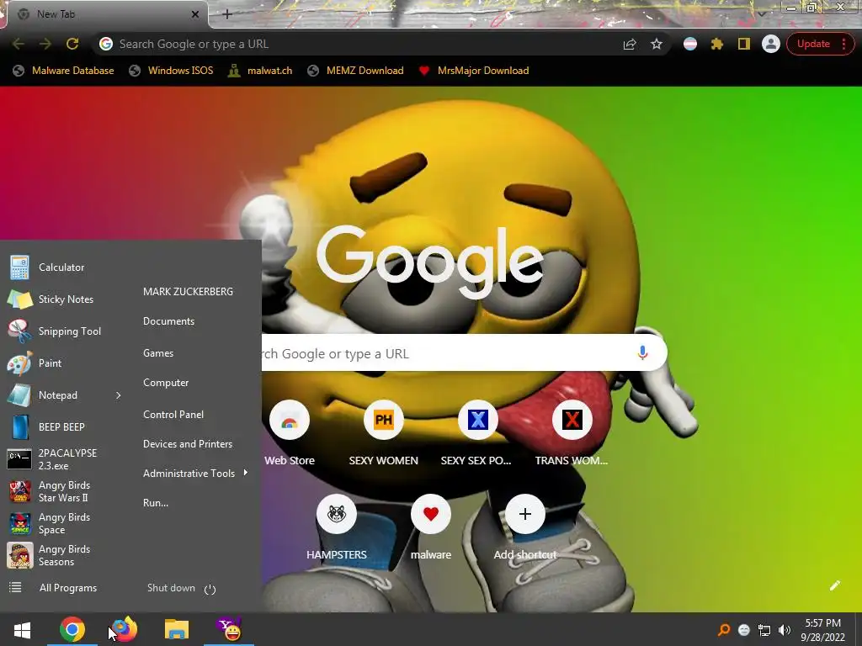Screen dimensions: 862x646
Task: Click the round extension icon beside puzzle
Action: (690, 44)
